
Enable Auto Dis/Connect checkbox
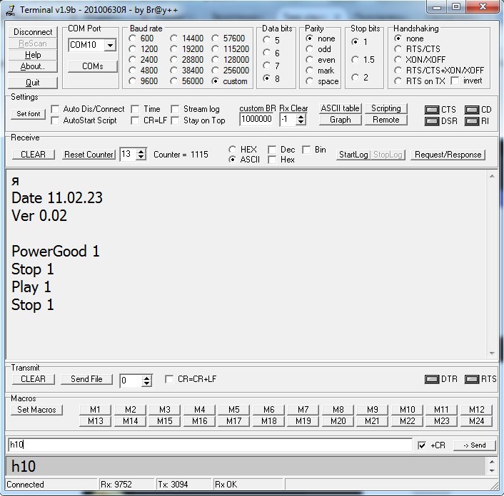(x=55, y=109)
